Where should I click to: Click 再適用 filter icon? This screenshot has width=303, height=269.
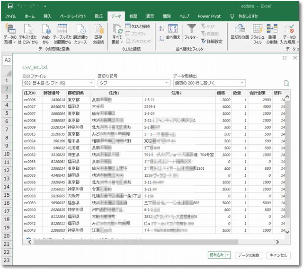[210, 34]
